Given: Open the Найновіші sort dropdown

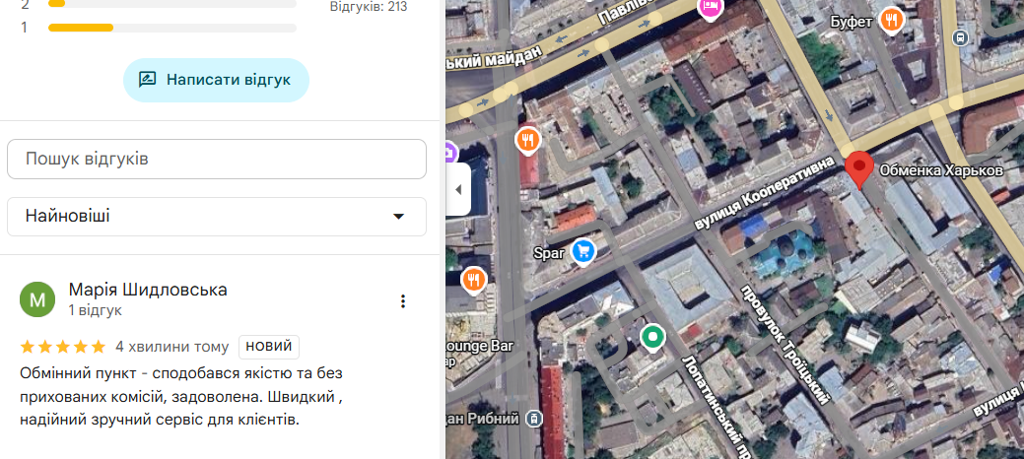Looking at the screenshot, I should tap(216, 216).
